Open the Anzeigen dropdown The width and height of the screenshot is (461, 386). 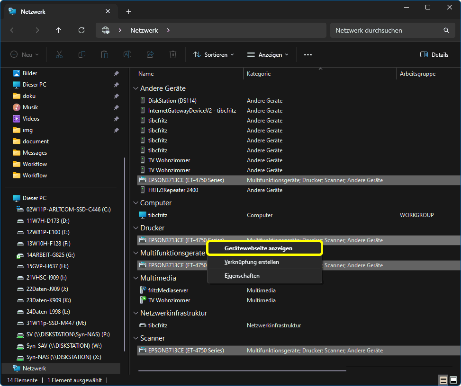[268, 55]
